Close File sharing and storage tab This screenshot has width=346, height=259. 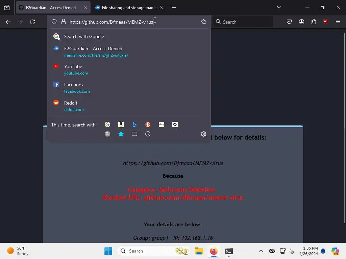(161, 7)
